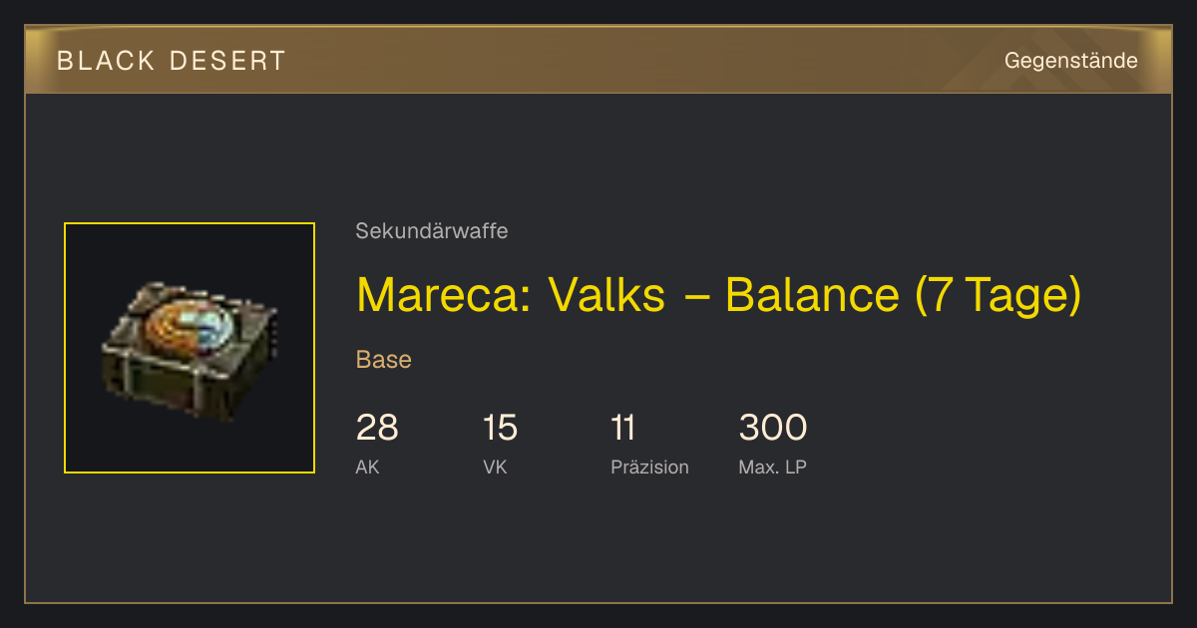Click the AK label text
Viewport: 1197px width, 628px height.
coord(367,467)
